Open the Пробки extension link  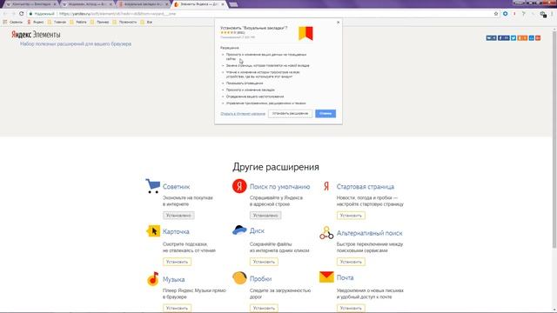260,279
